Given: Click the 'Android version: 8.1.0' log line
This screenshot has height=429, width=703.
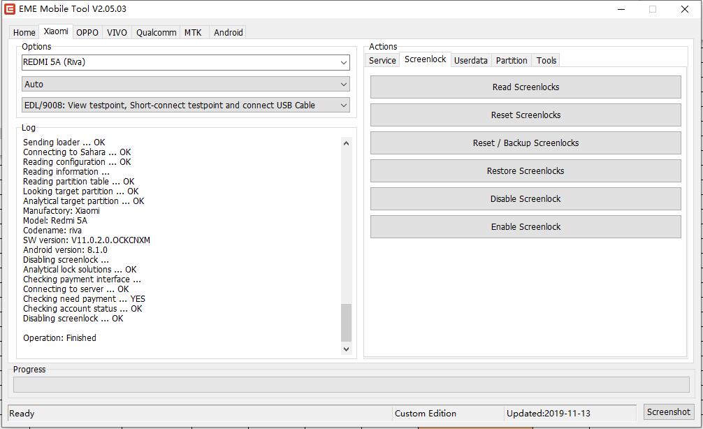Looking at the screenshot, I should coord(65,250).
